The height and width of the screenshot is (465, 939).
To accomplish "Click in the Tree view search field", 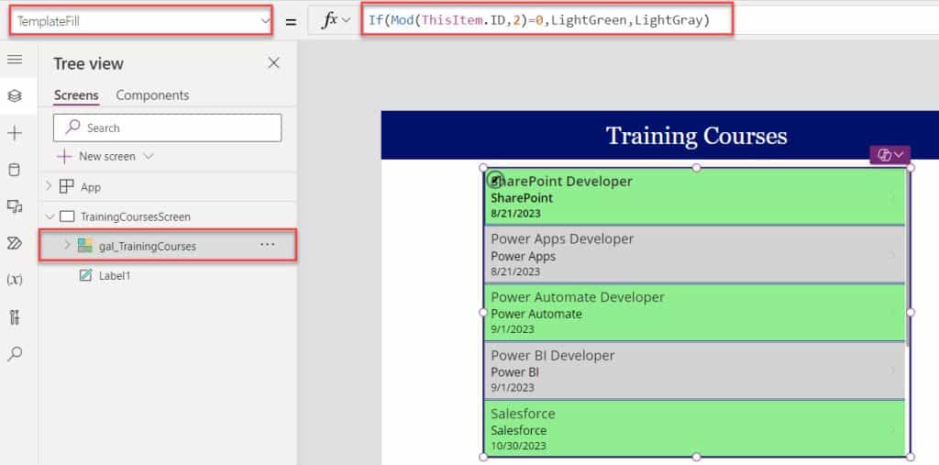I will (167, 127).
